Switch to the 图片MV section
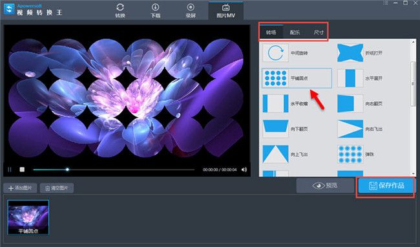The width and height of the screenshot is (420, 247). [226, 11]
